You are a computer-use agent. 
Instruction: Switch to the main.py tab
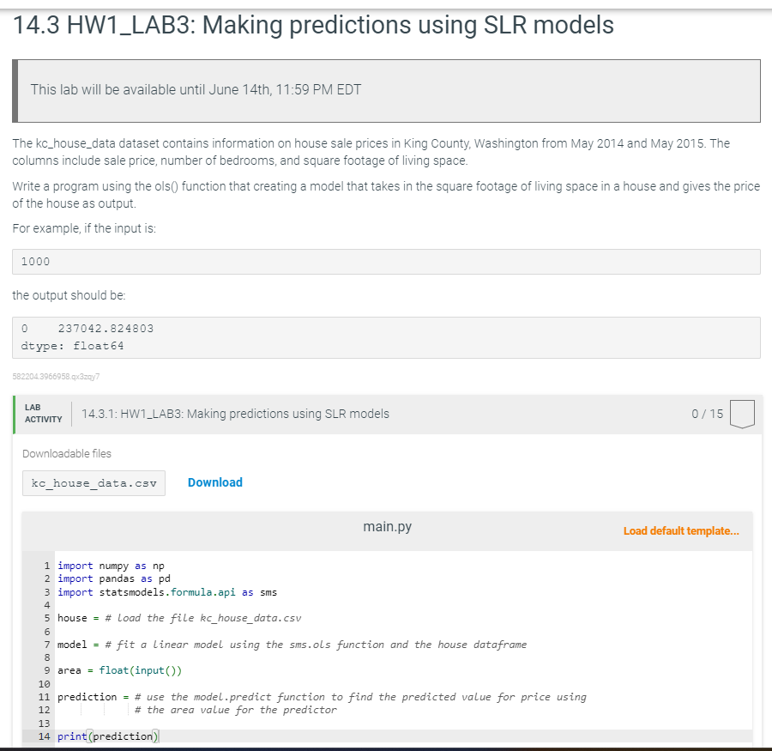387,526
